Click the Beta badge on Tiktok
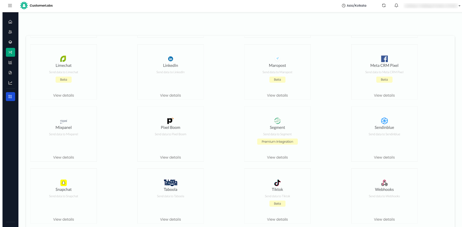 (x=277, y=204)
